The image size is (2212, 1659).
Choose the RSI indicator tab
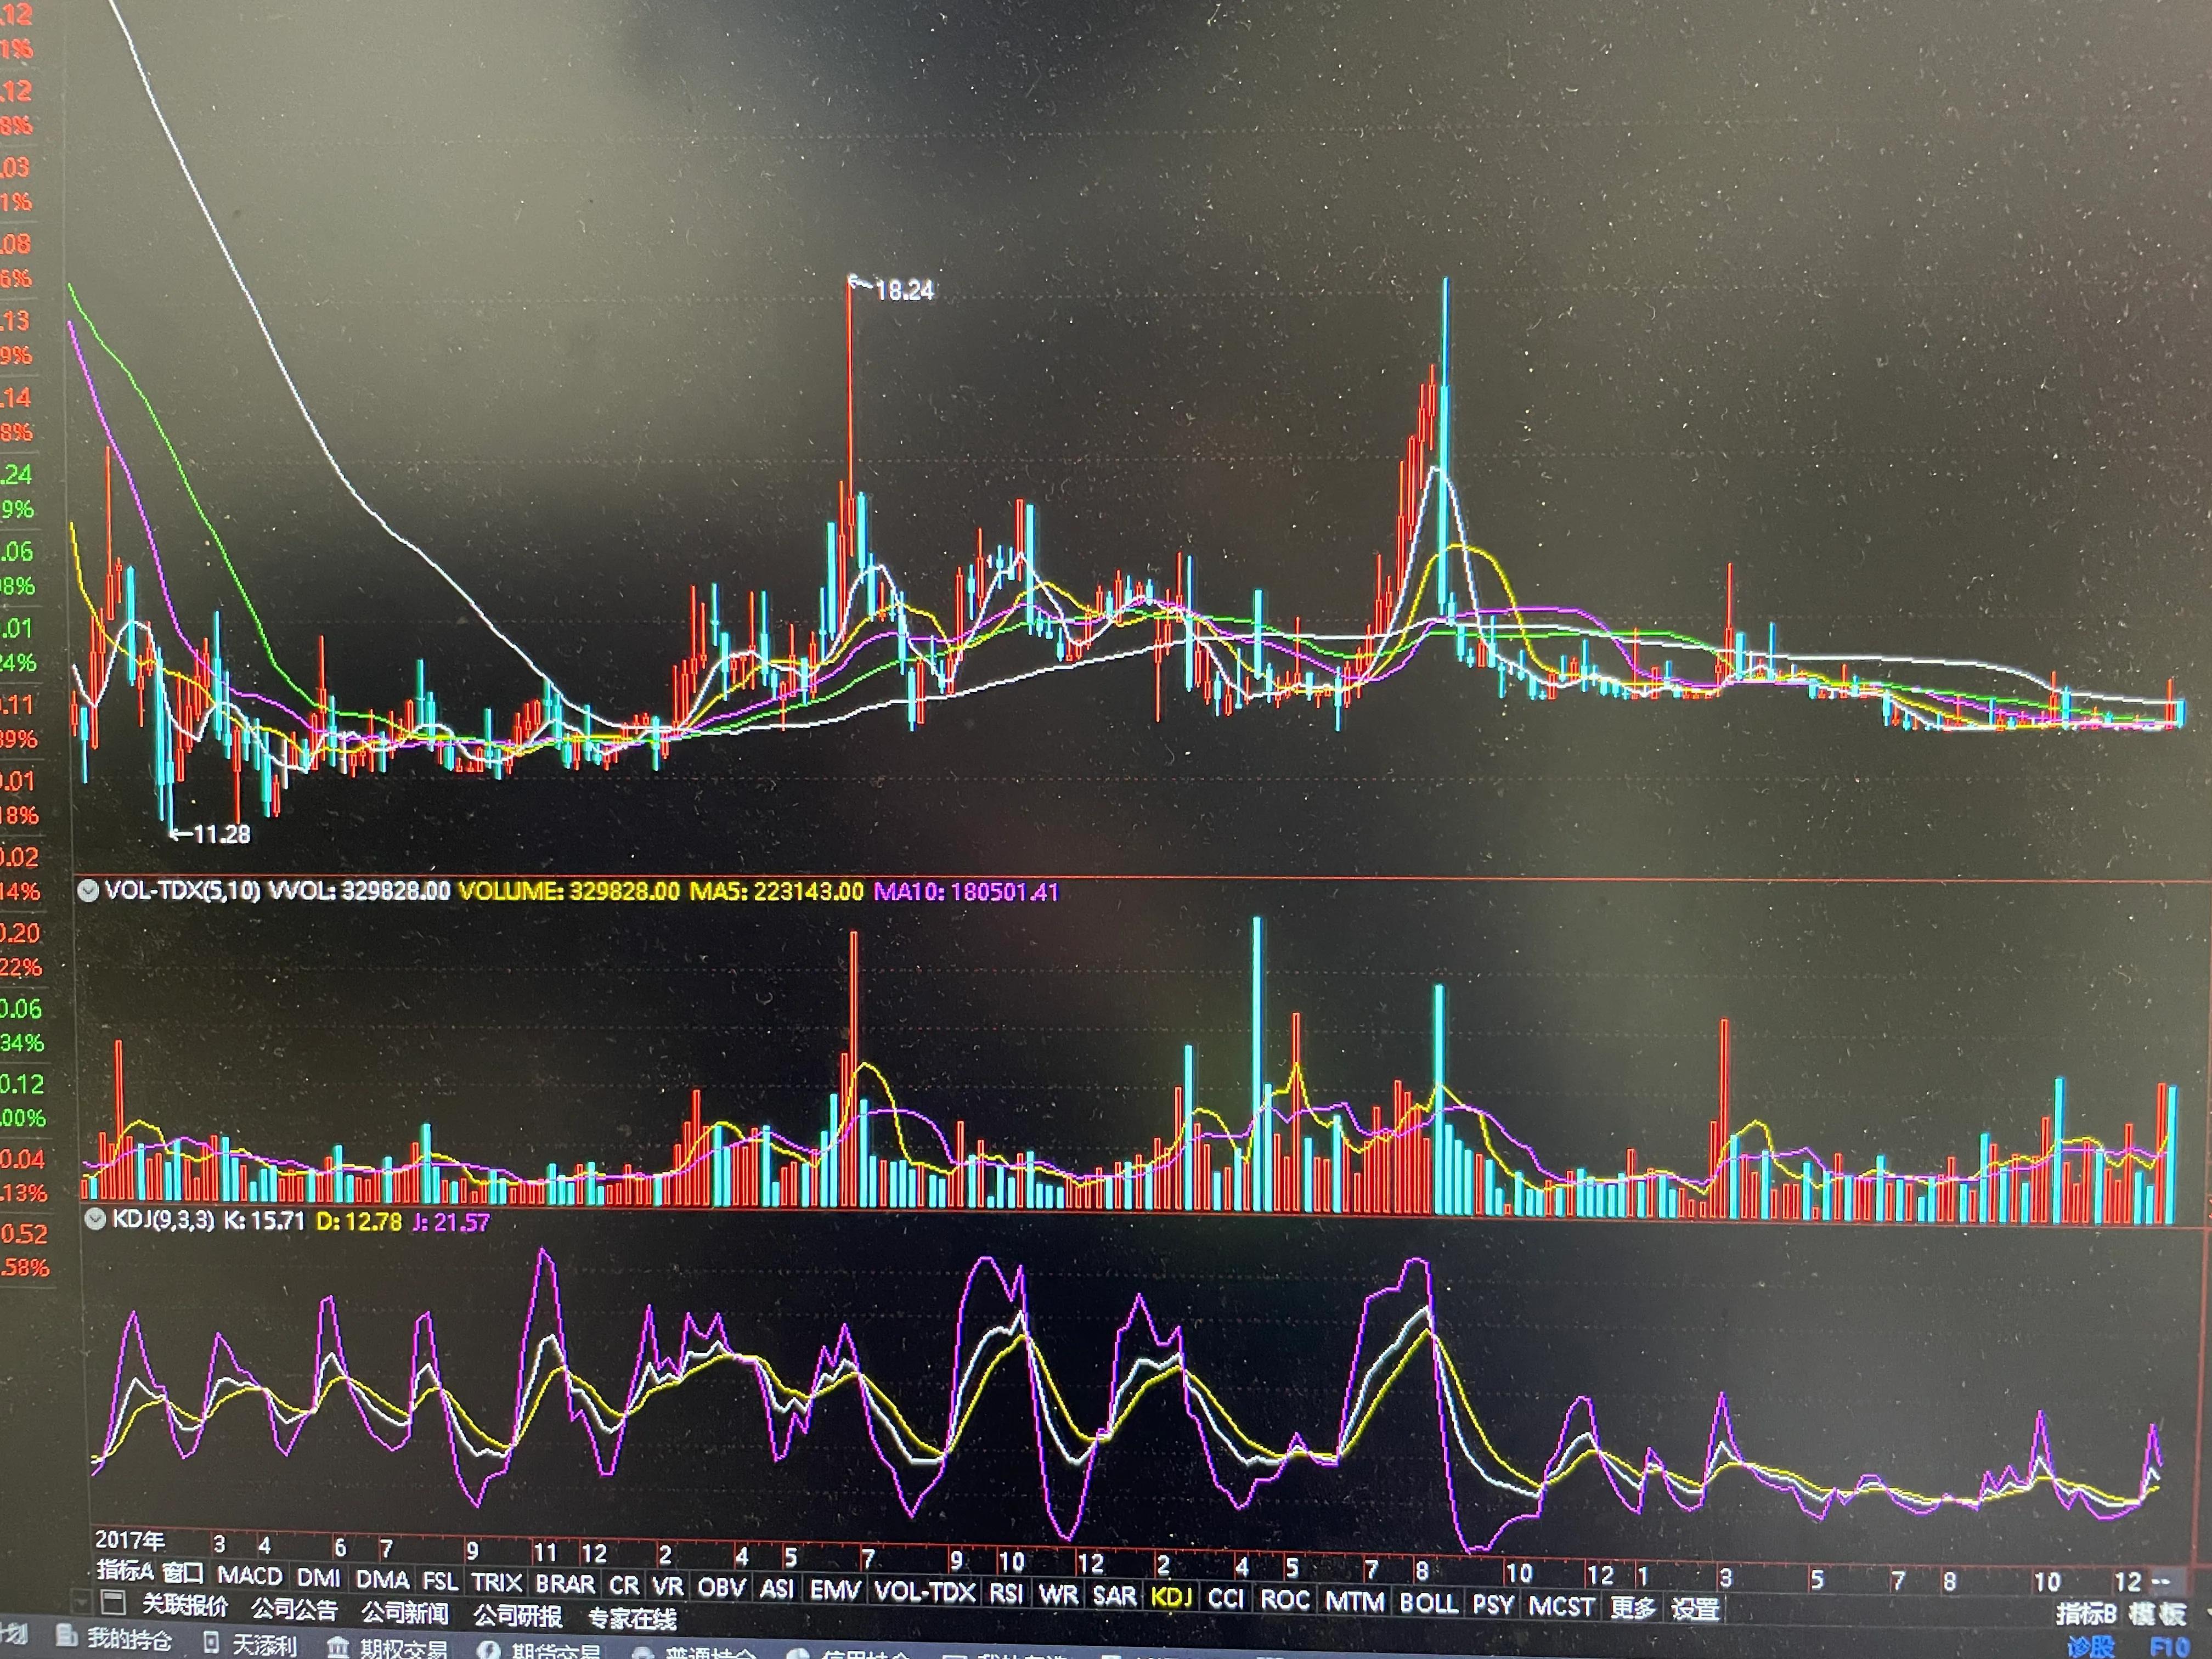point(1006,1593)
